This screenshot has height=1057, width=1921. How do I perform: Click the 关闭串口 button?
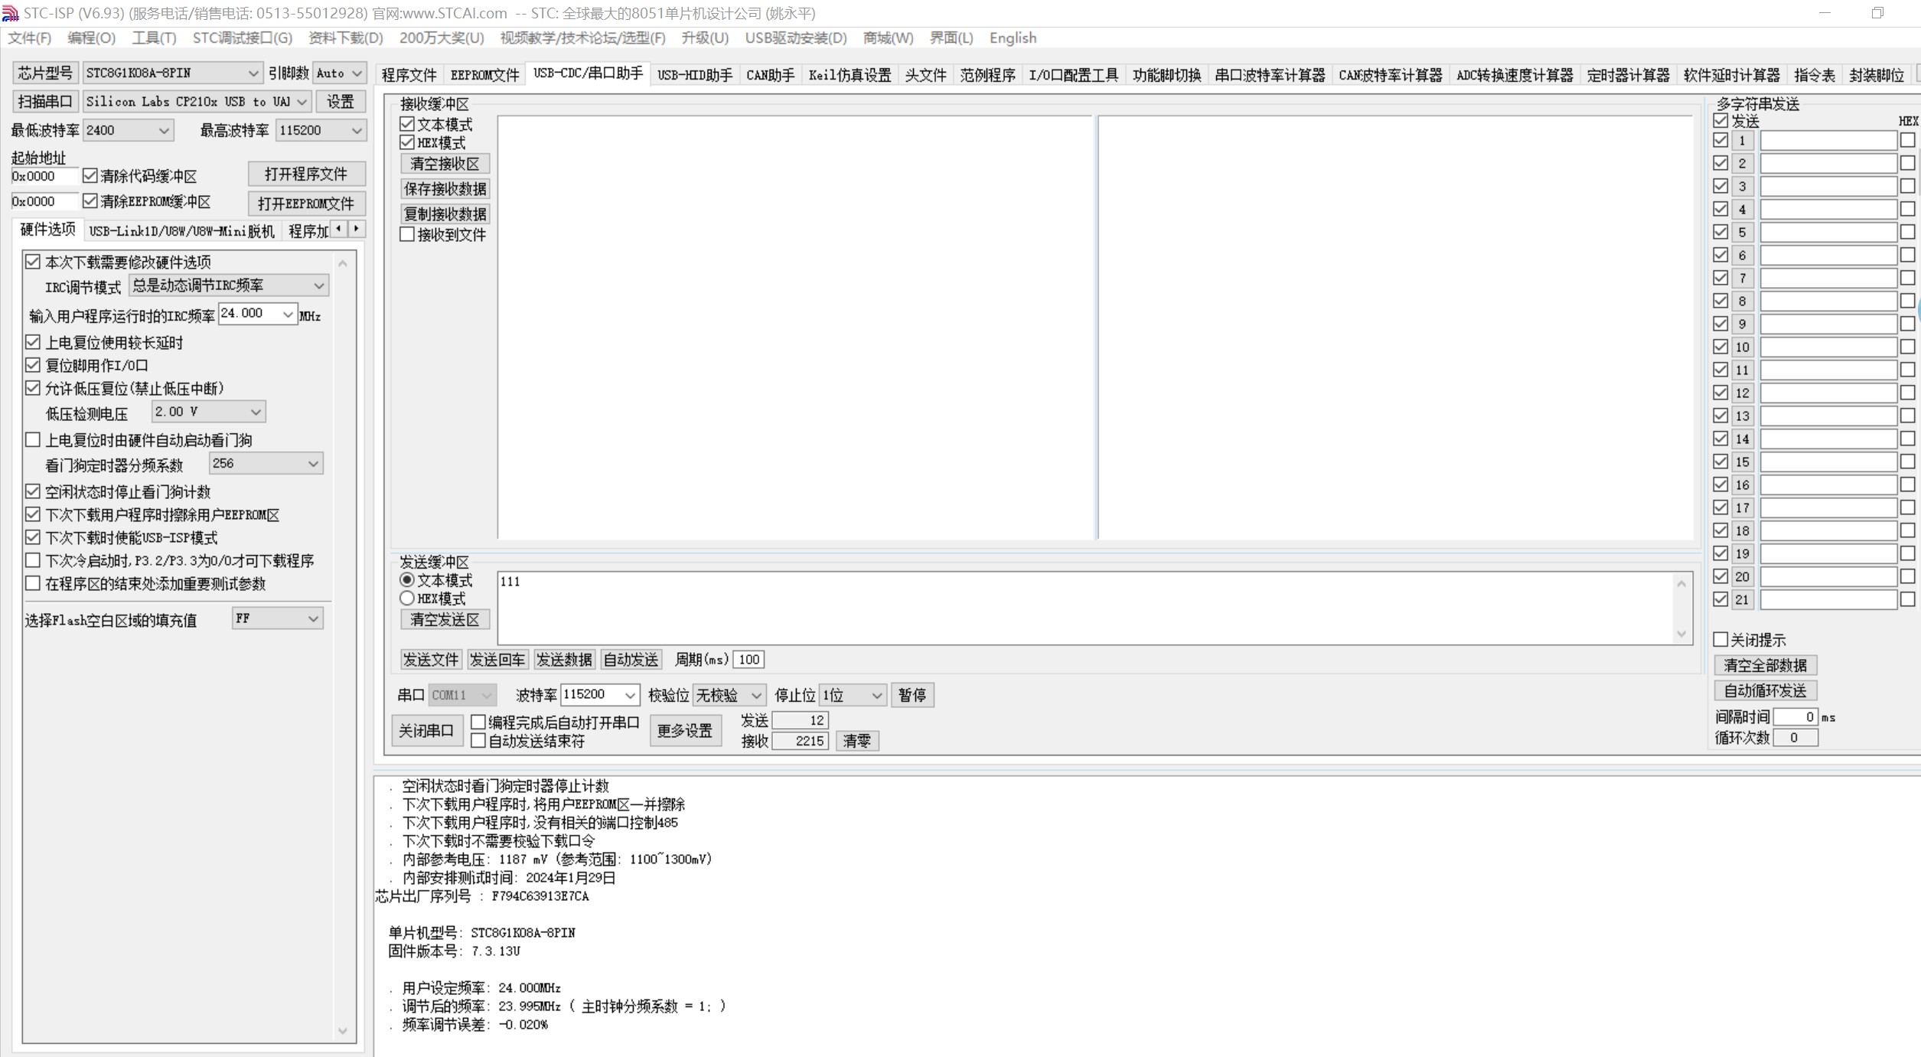pos(426,730)
